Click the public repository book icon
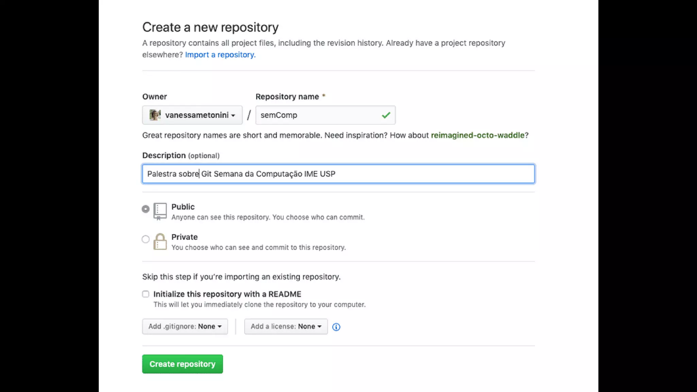The width and height of the screenshot is (697, 392). coord(160,211)
